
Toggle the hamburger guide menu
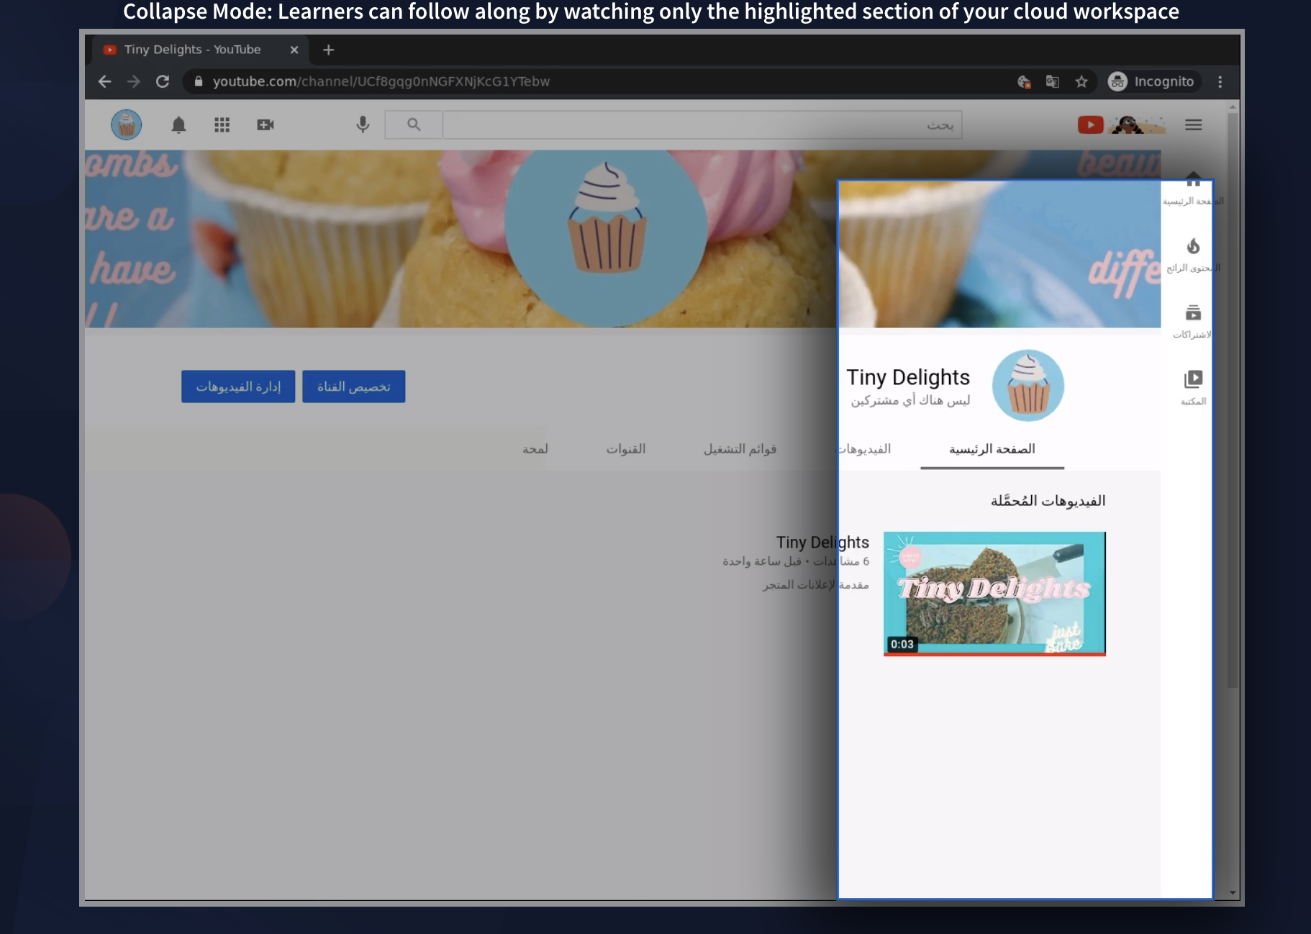click(x=1194, y=125)
